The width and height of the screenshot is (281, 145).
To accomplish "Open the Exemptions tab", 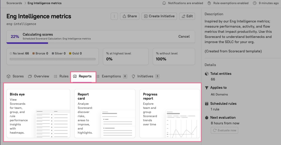I will click(111, 76).
